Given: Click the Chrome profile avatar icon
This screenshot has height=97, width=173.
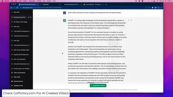Looking at the screenshot, I should tap(158, 8).
